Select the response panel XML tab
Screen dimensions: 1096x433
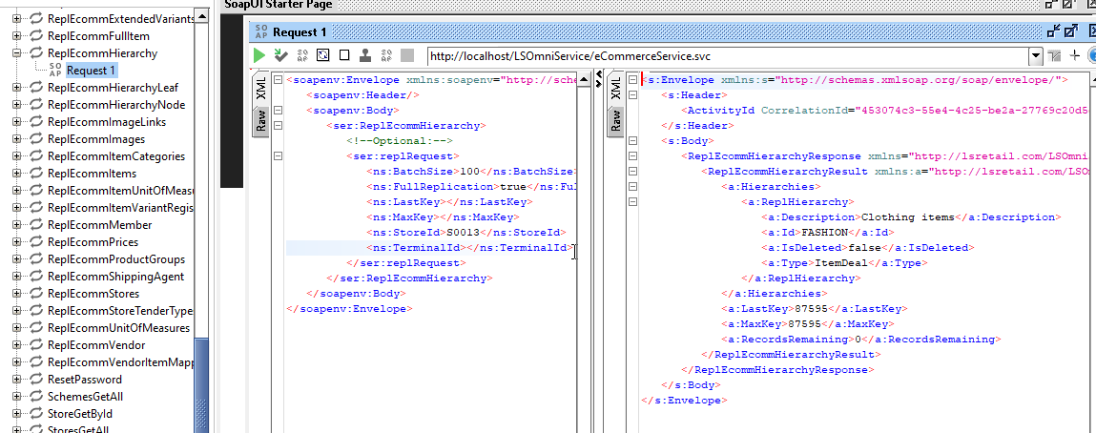coord(614,89)
